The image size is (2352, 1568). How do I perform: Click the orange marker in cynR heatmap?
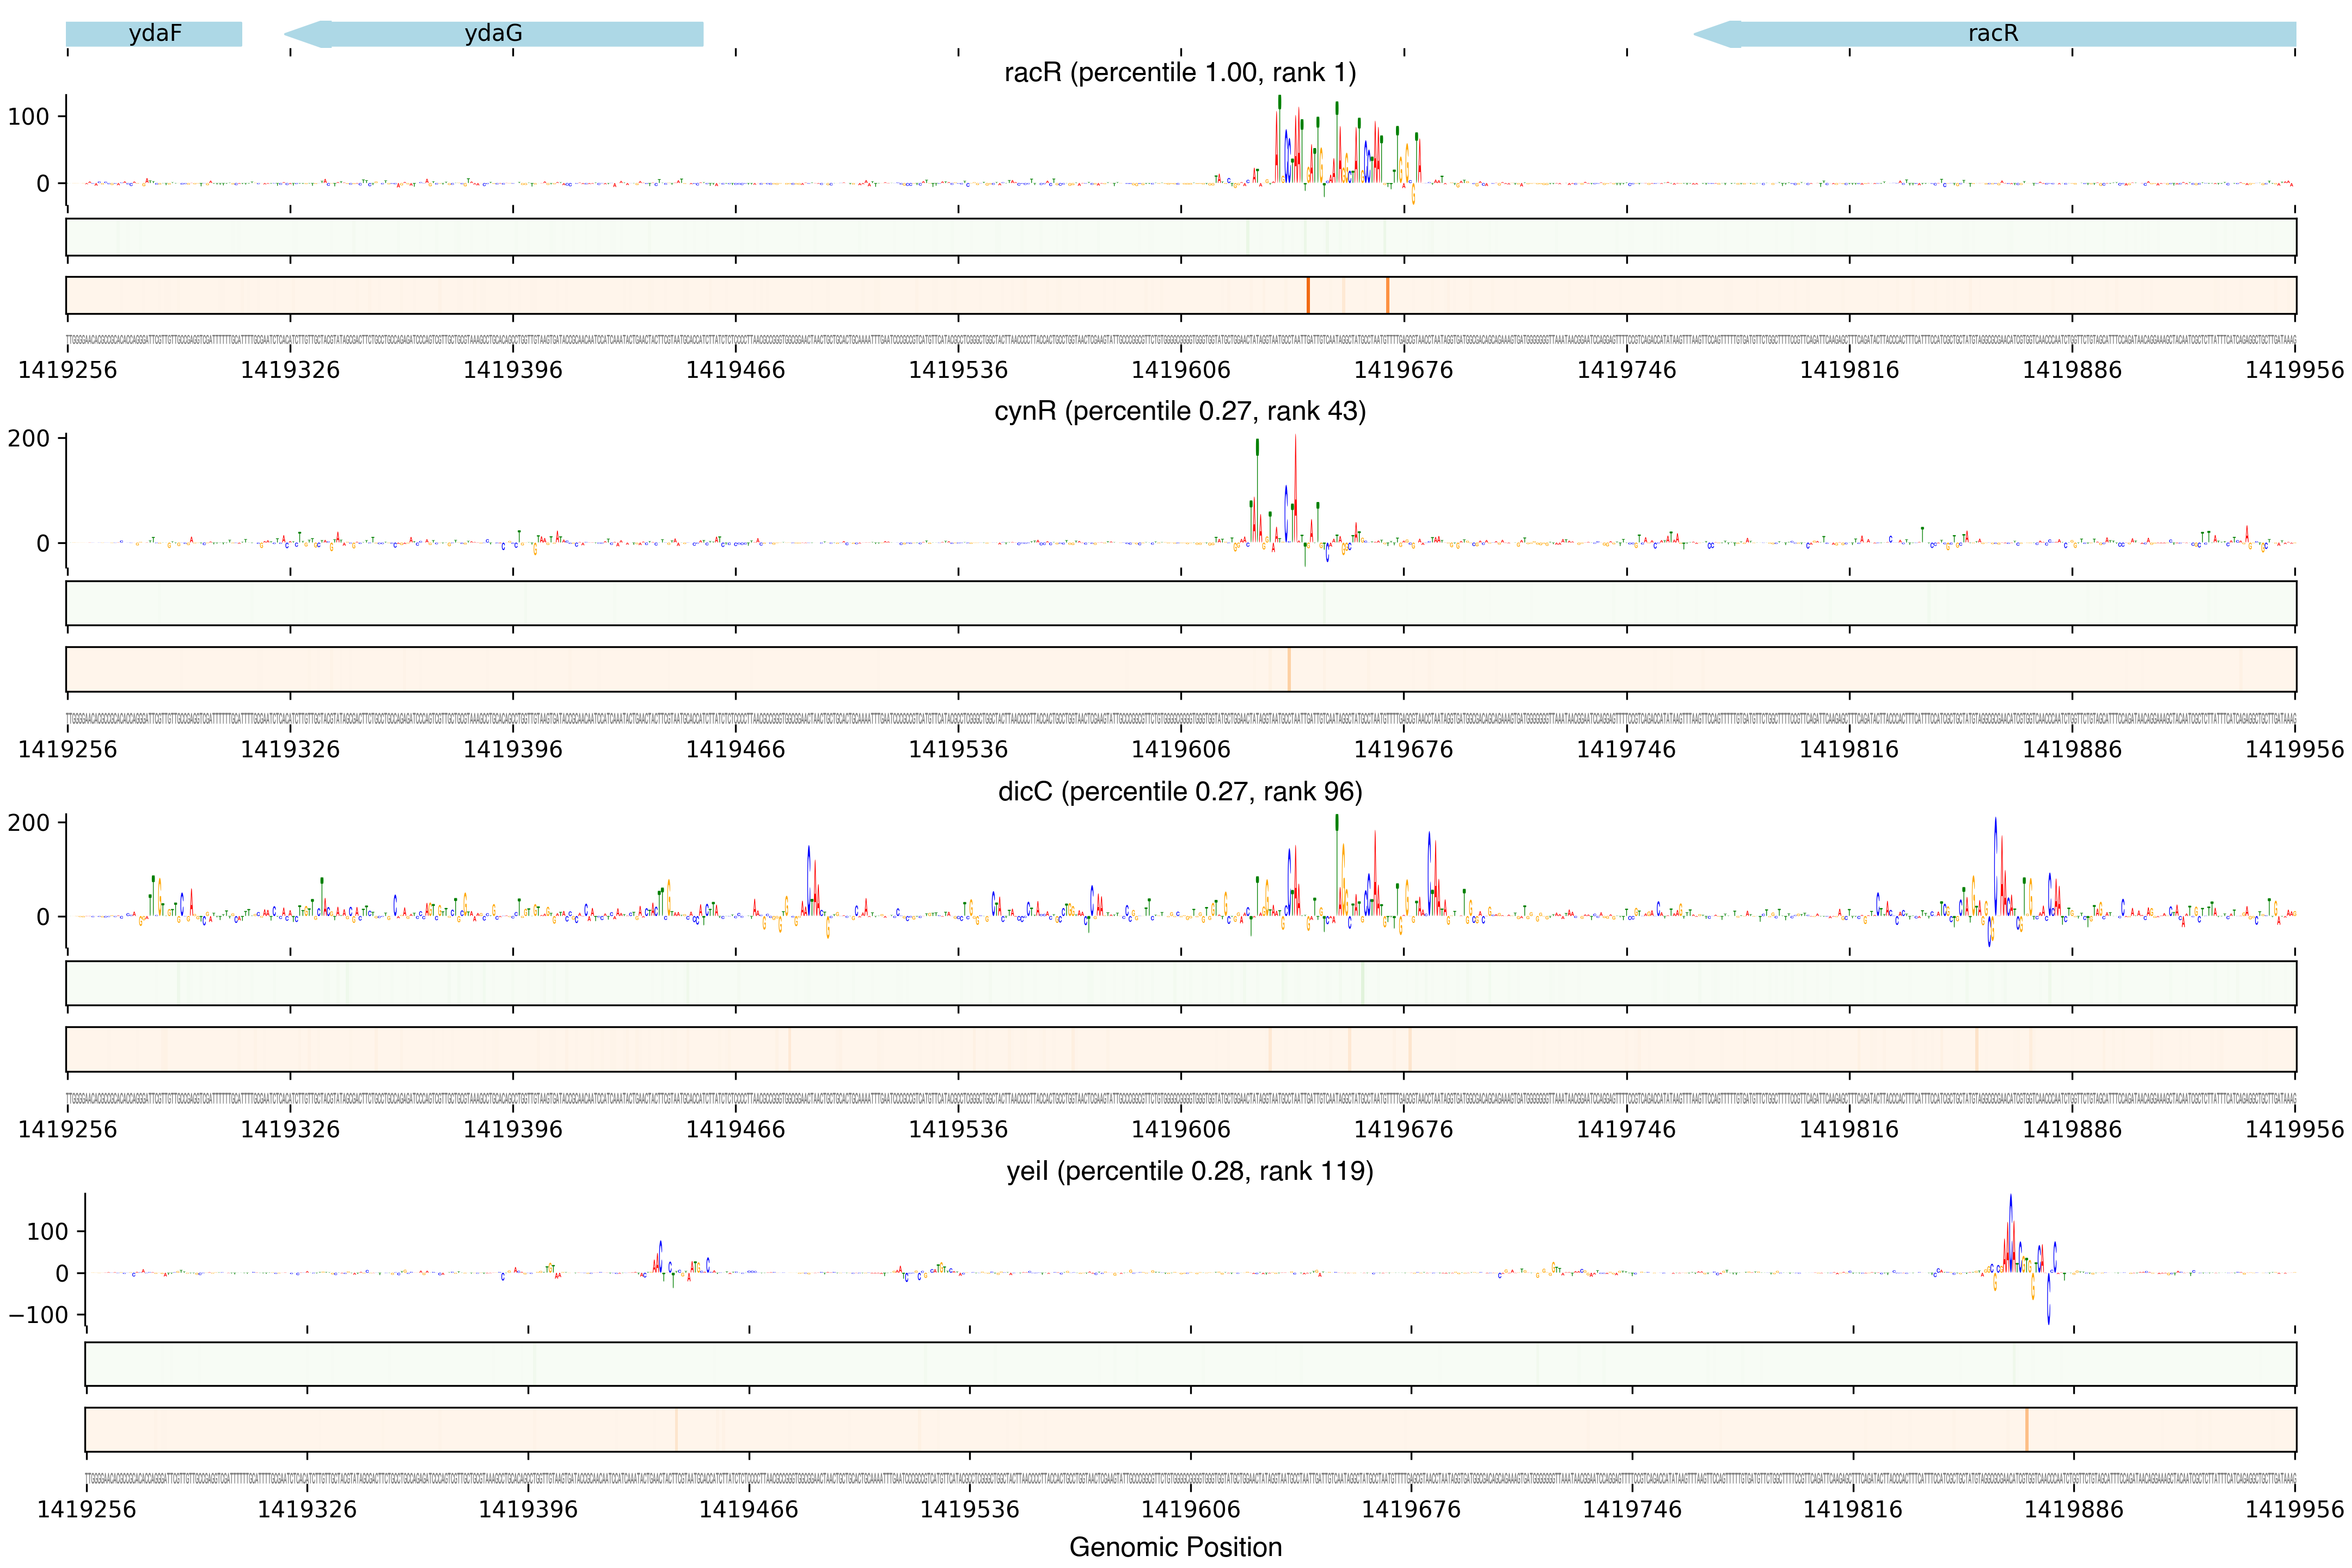tap(1289, 669)
